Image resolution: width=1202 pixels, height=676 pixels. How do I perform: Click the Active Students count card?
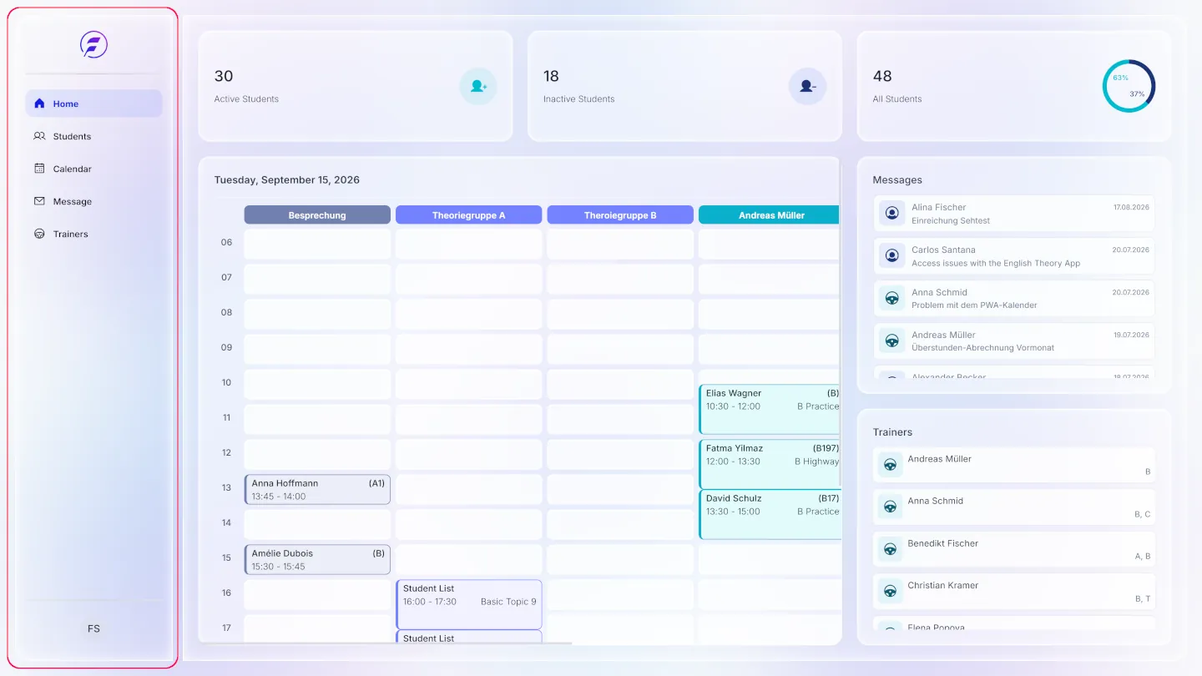[356, 86]
